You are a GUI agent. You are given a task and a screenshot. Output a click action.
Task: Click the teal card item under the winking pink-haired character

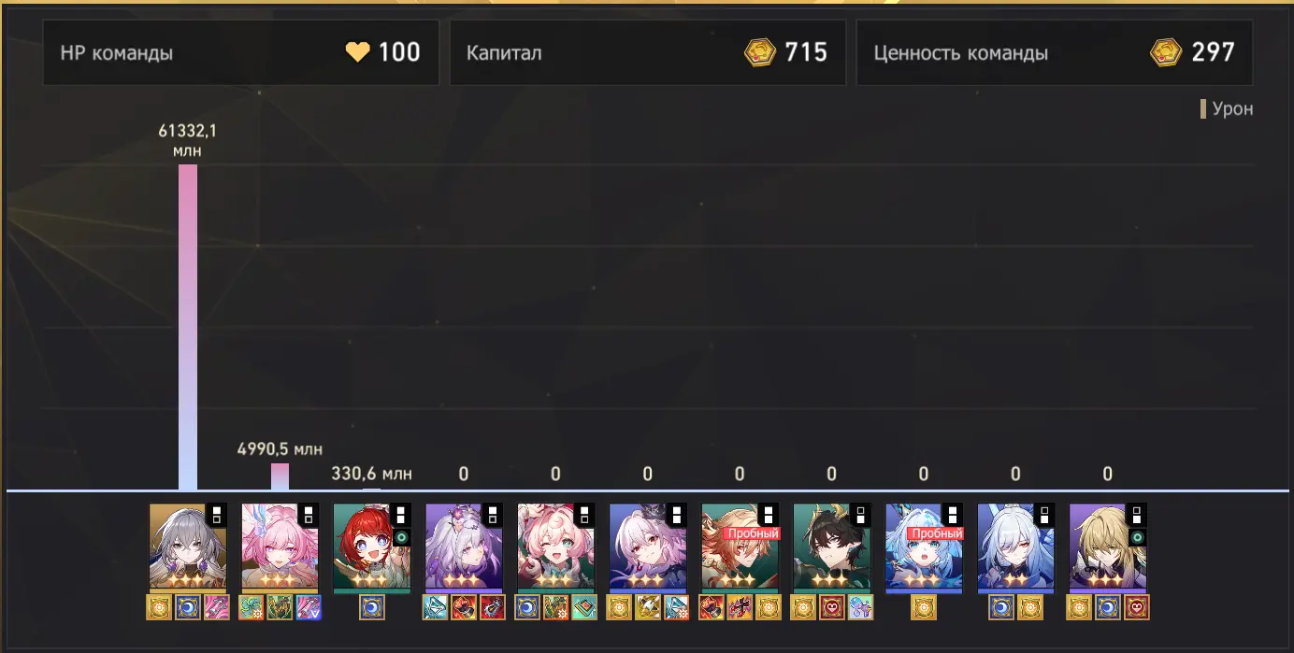click(584, 607)
